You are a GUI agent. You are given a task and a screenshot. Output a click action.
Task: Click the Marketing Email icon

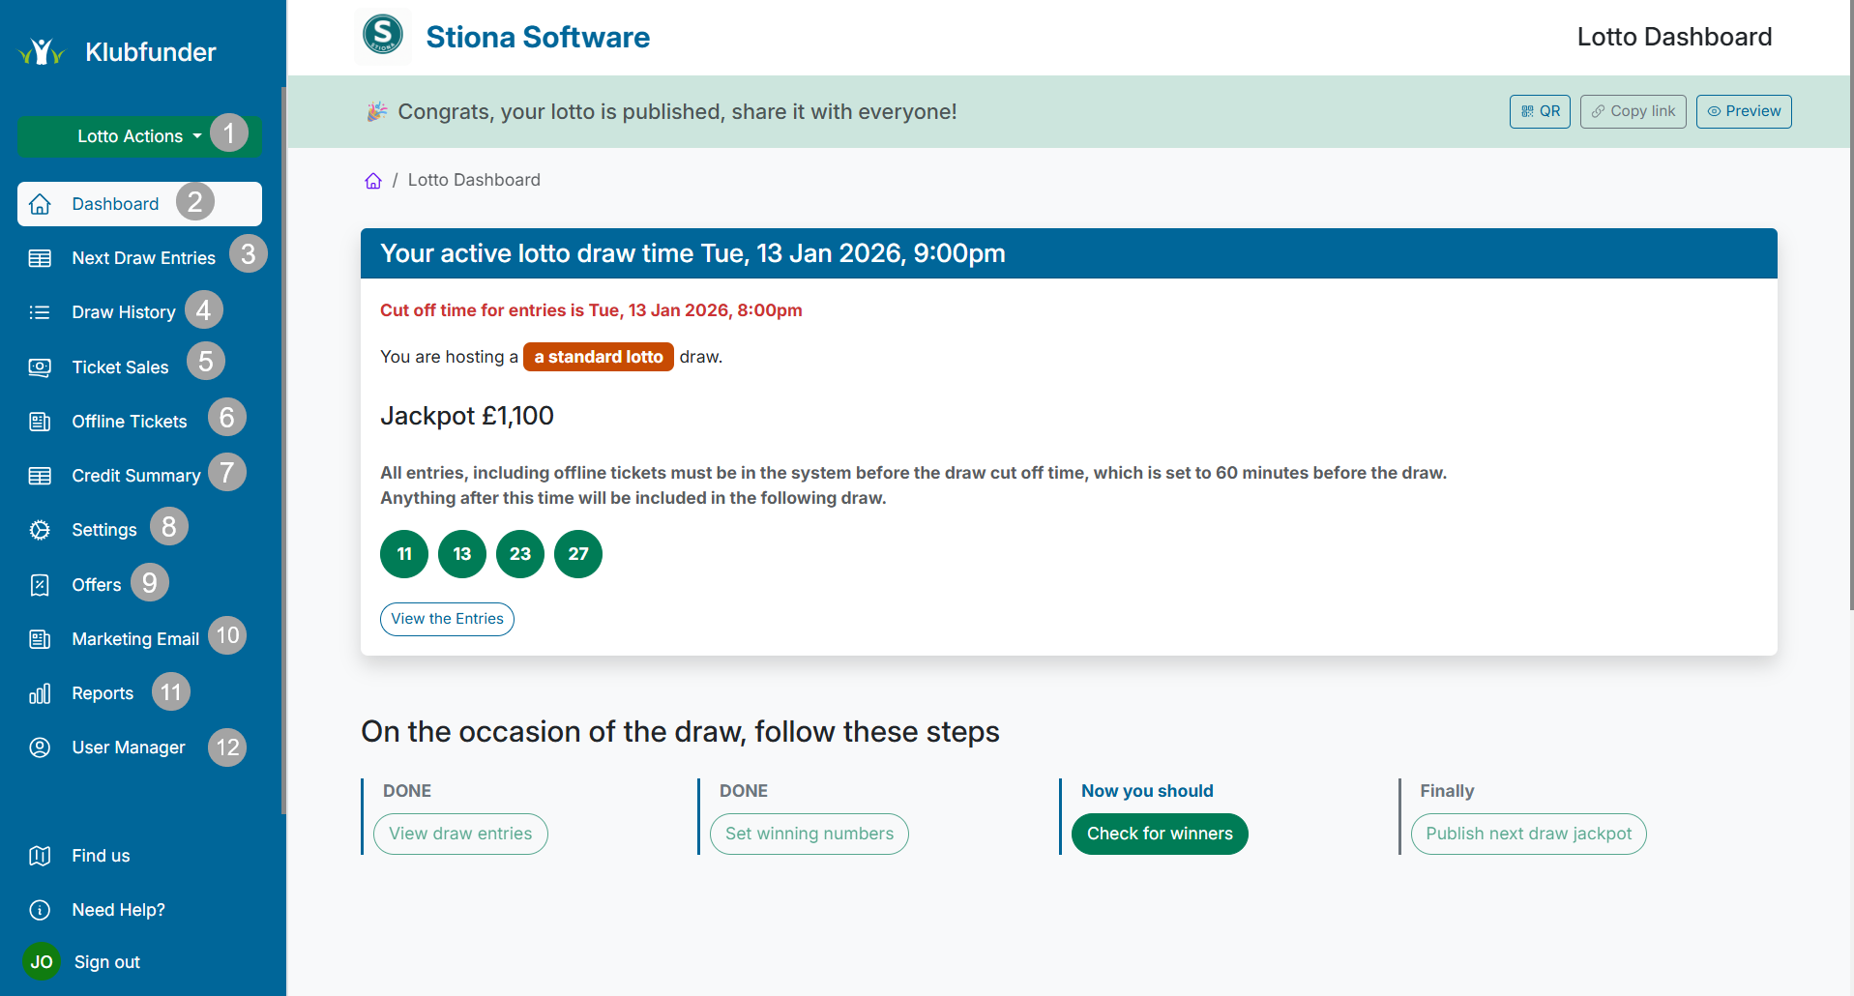pyautogui.click(x=39, y=639)
